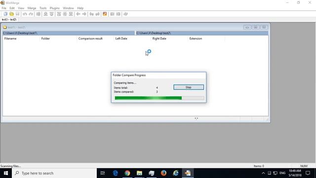Sort by Left Date column header
The image size is (316, 178).
[x=132, y=39]
